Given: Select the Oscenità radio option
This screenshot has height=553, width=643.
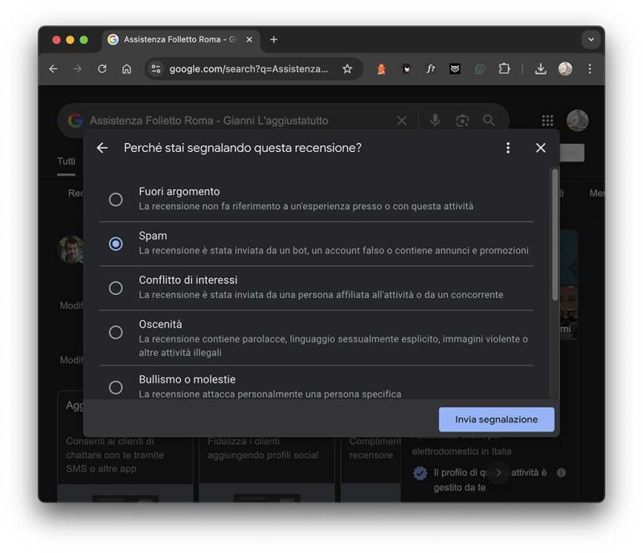Looking at the screenshot, I should pyautogui.click(x=116, y=332).
